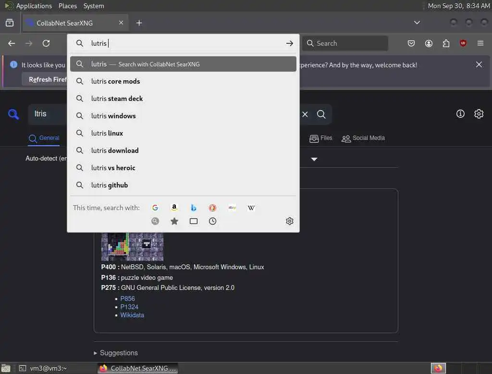Screen dimensions: 492x374
Task: Open the P856 link
Action: (127, 299)
